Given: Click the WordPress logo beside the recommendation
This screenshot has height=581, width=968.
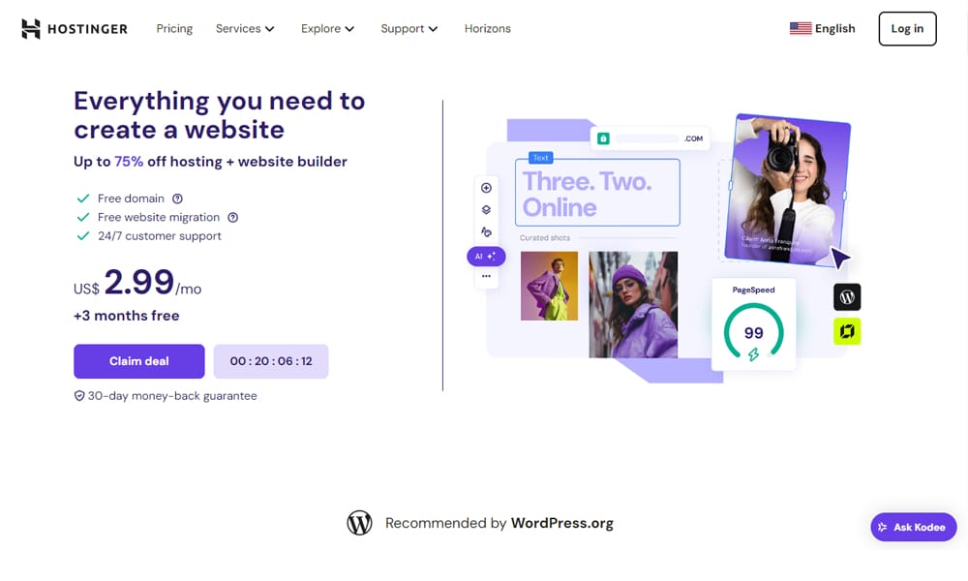Looking at the screenshot, I should [x=359, y=523].
